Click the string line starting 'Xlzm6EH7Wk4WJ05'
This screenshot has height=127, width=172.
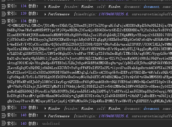[89, 35]
